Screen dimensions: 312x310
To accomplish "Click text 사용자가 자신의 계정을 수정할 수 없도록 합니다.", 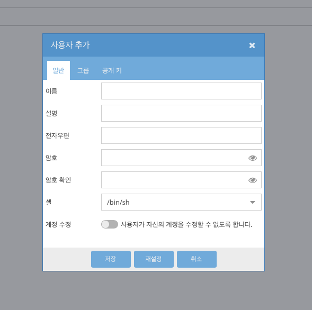I will coord(186,224).
